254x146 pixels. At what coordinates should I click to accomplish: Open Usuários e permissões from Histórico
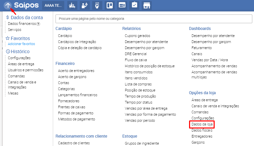click(26, 70)
